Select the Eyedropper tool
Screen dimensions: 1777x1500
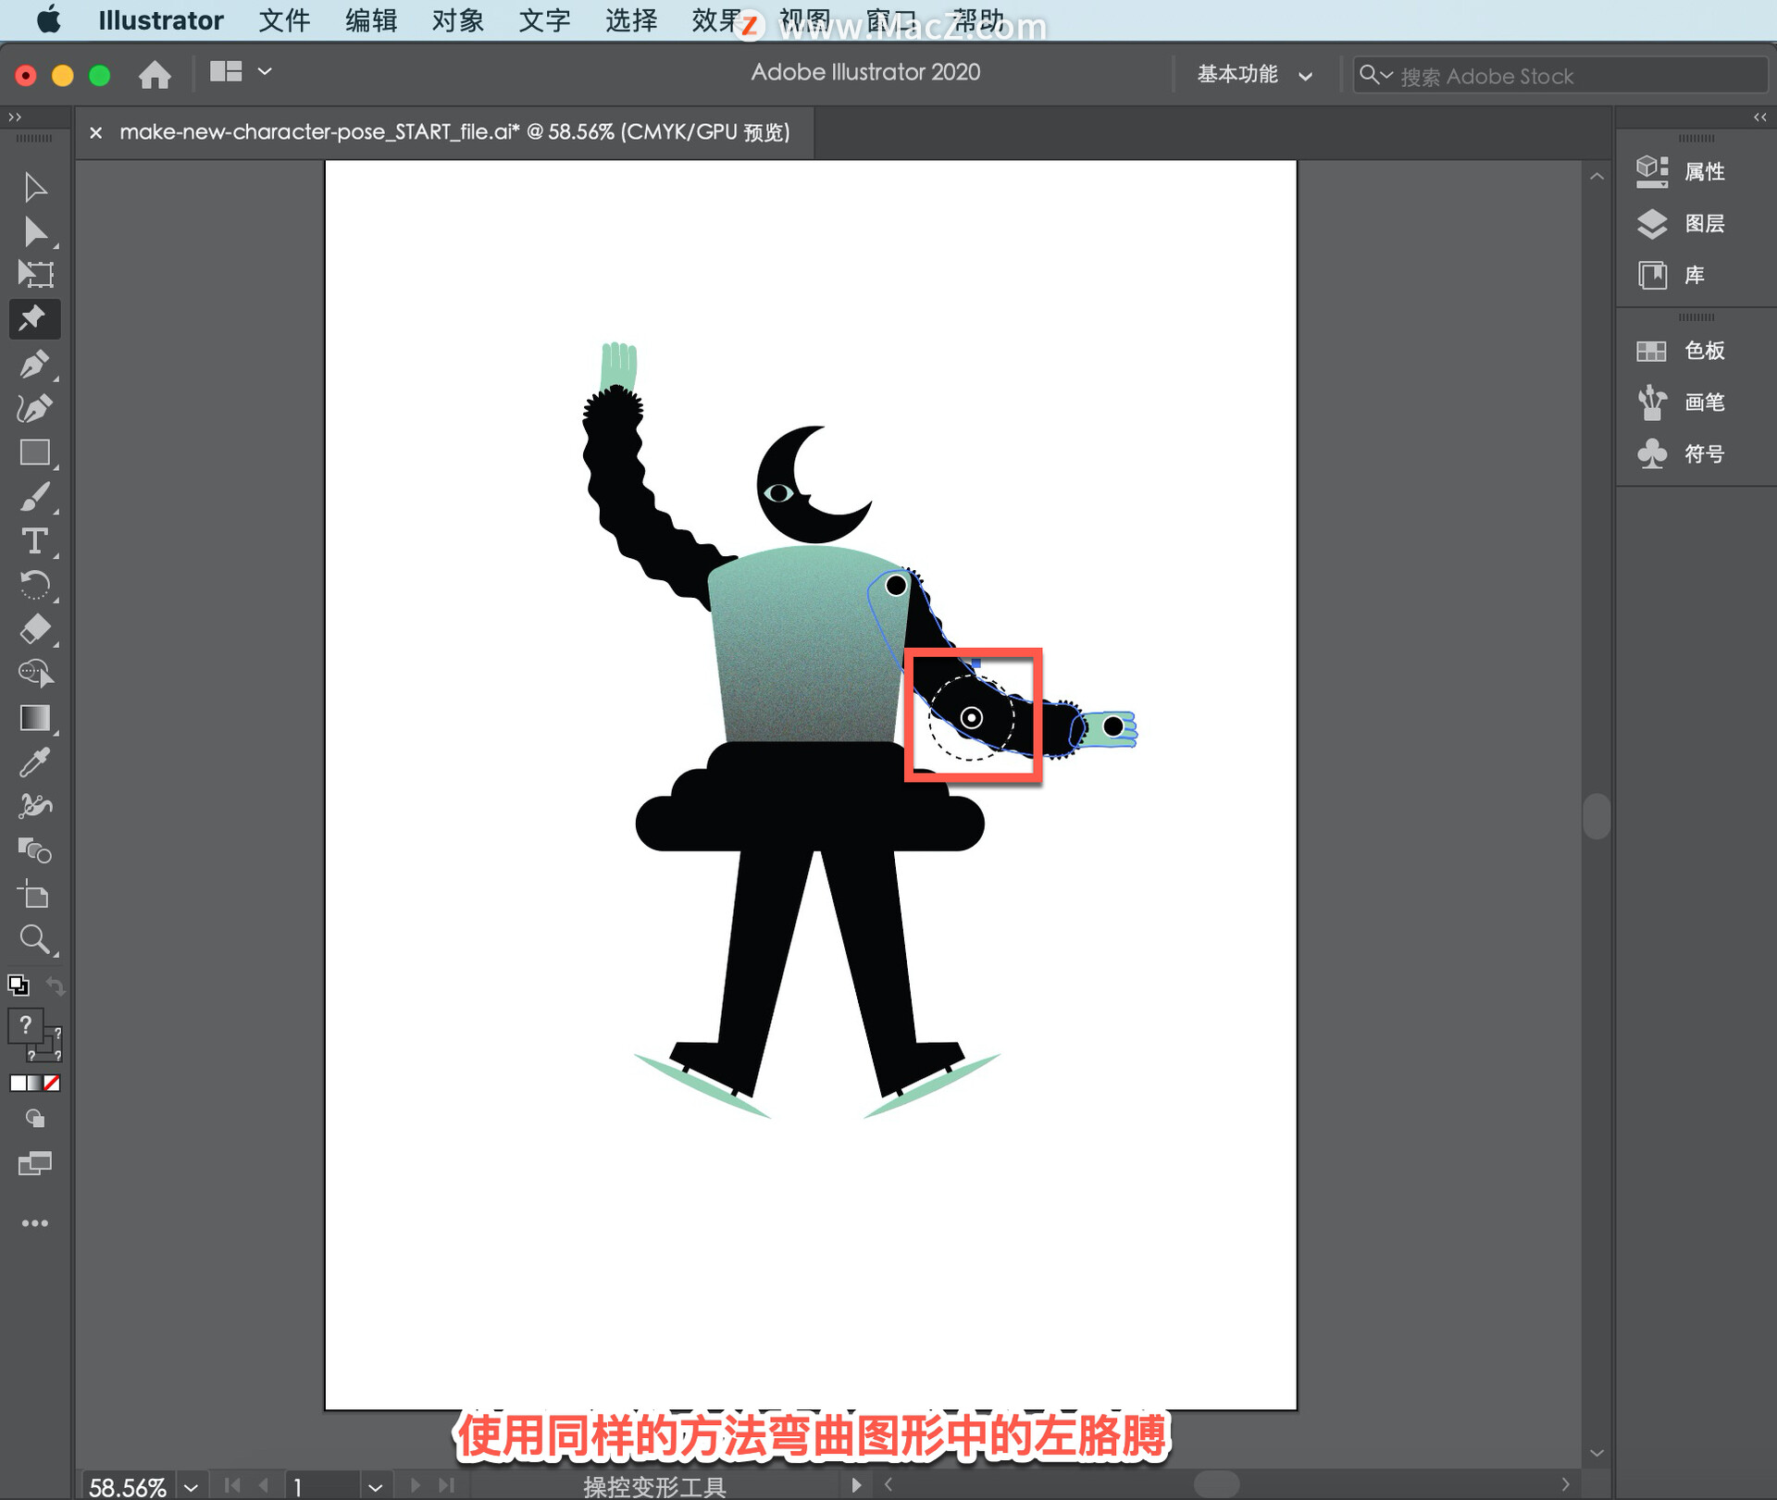pyautogui.click(x=35, y=762)
